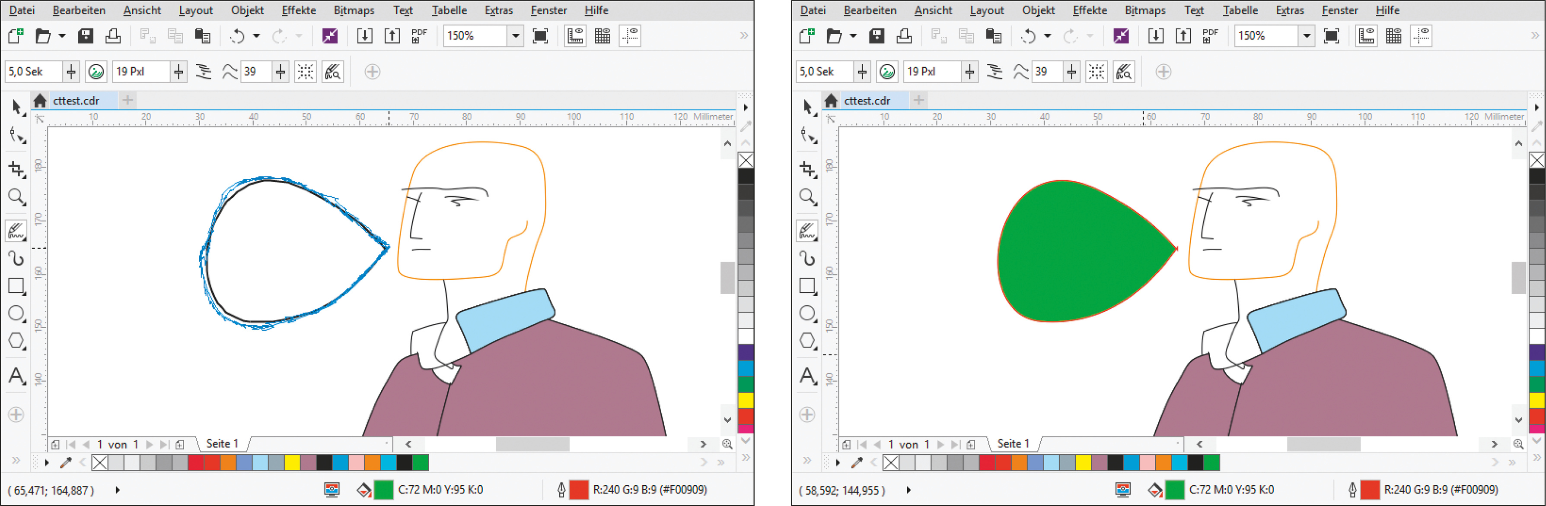1546x506 pixels.
Task: Select the Text tool in right window
Action: [x=807, y=376]
